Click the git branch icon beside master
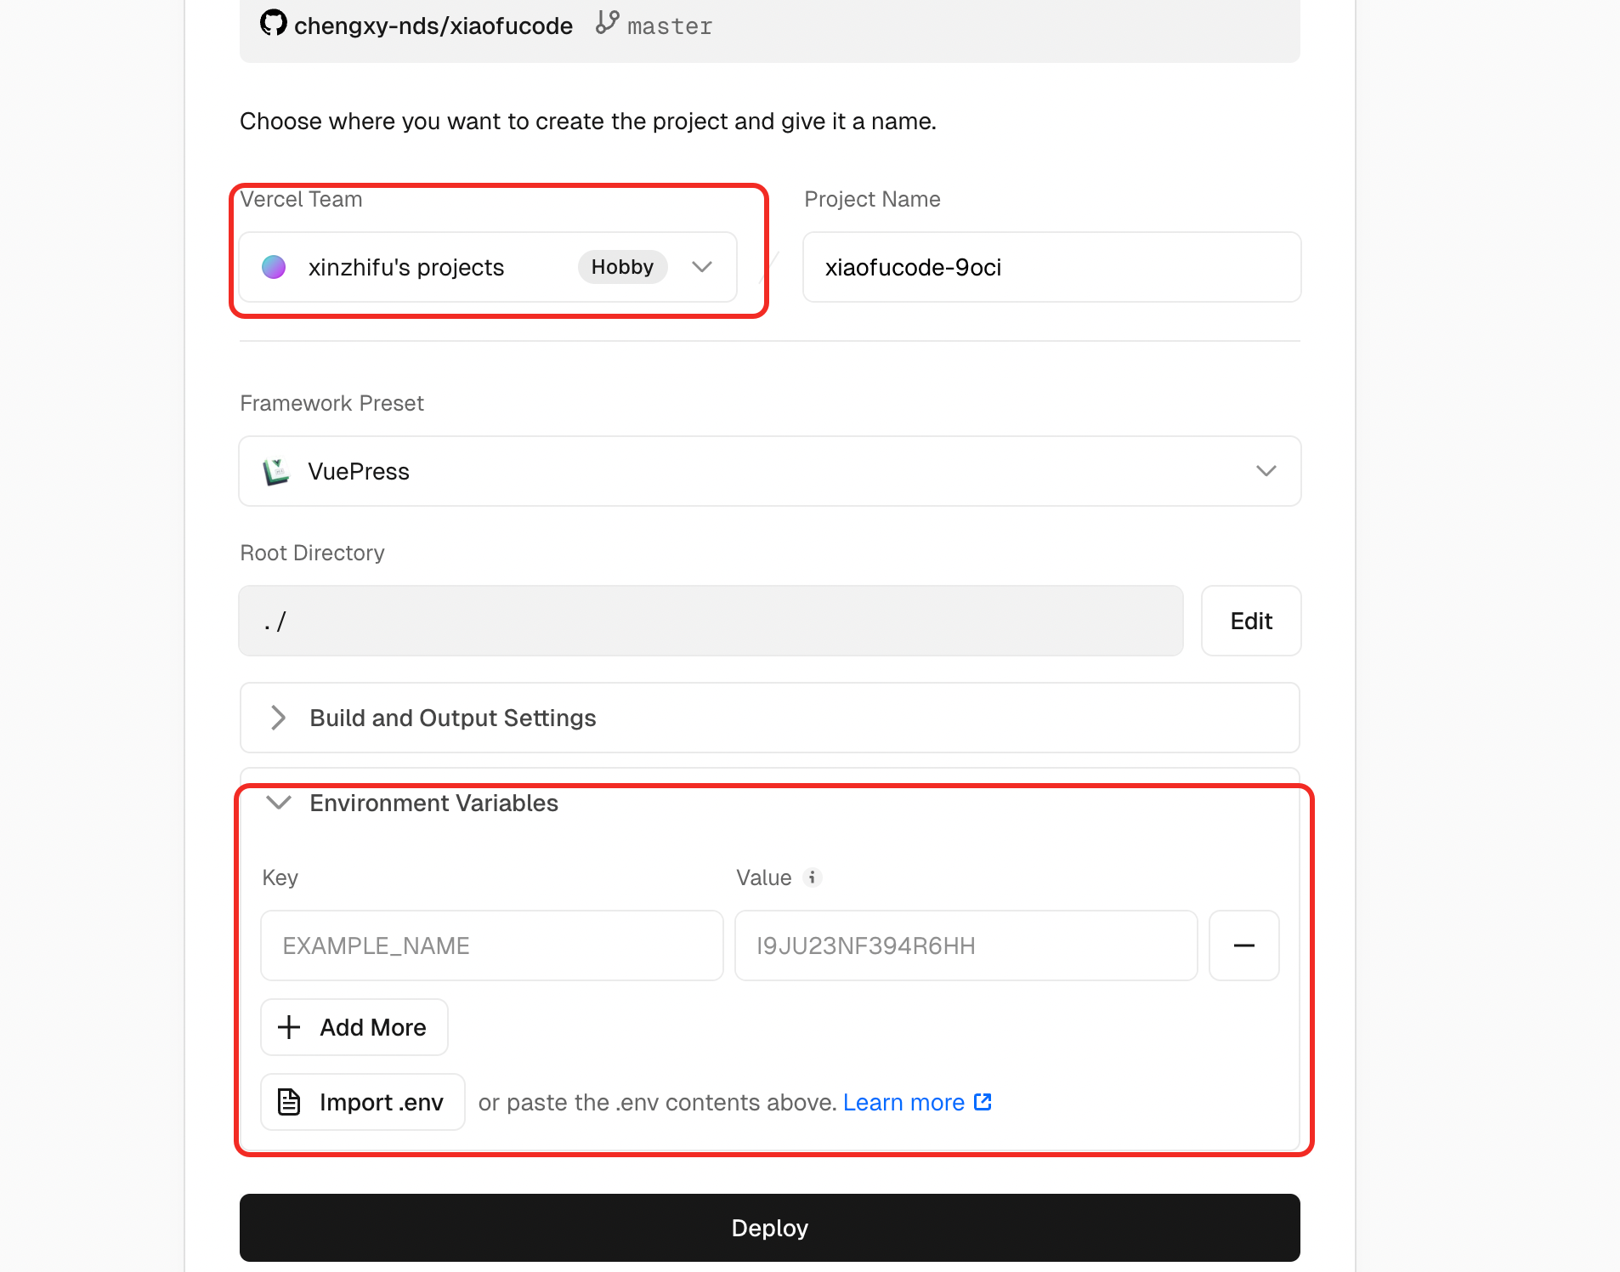This screenshot has height=1272, width=1620. click(x=607, y=22)
